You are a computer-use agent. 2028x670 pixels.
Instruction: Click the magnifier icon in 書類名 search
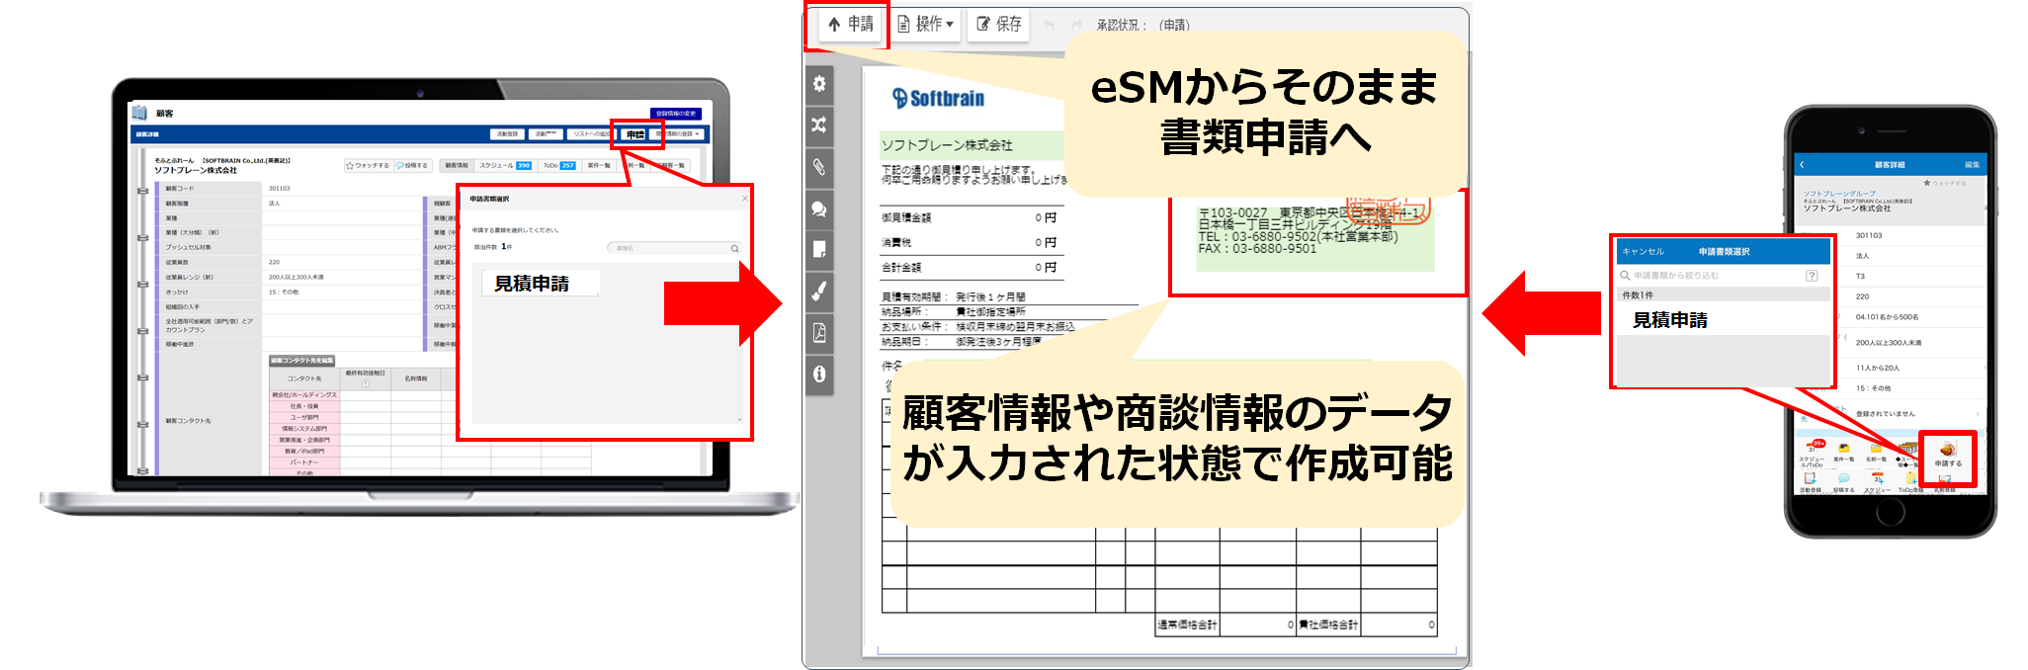pos(734,248)
